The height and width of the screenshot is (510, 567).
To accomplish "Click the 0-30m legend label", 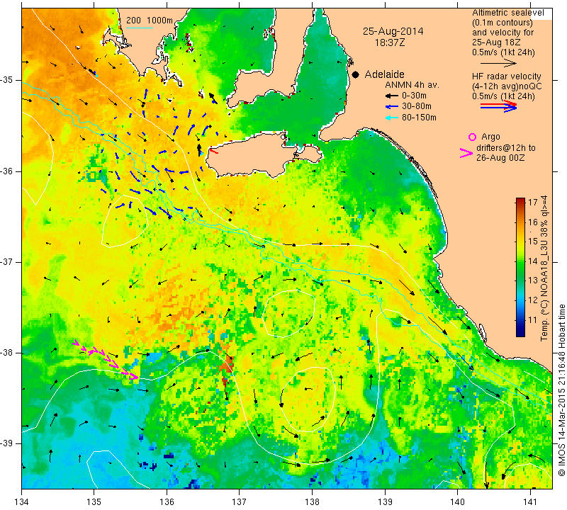I will [x=414, y=96].
